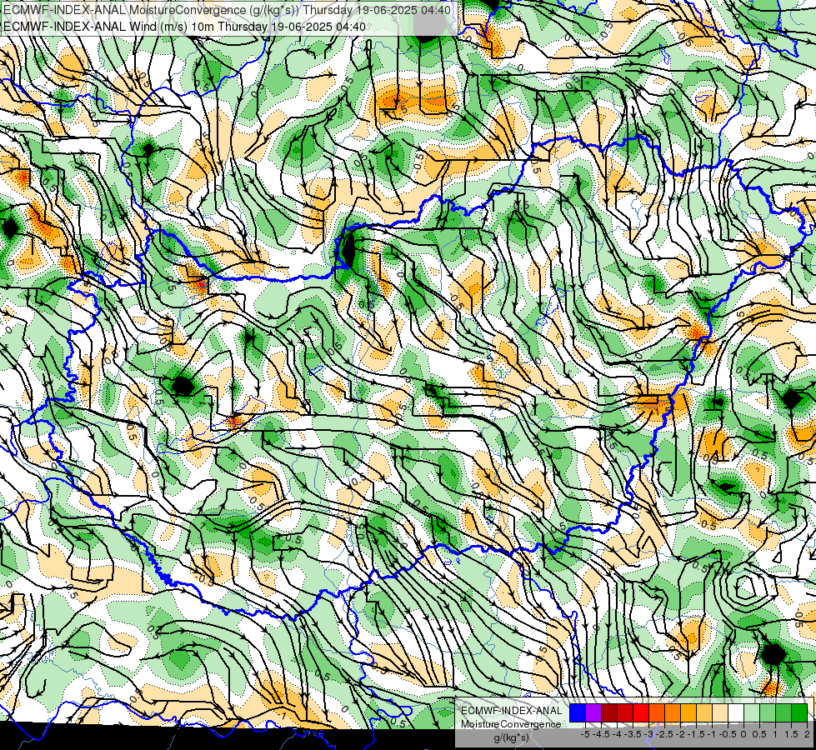This screenshot has width=816, height=750.
Task: Click the 'Wind (m/s) 10m' title line
Action: (184, 27)
